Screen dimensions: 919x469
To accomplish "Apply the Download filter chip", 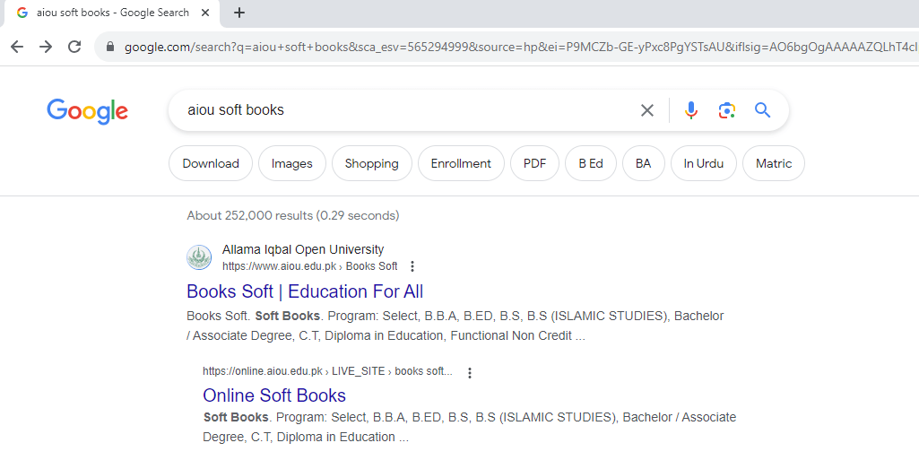I will [x=211, y=163].
